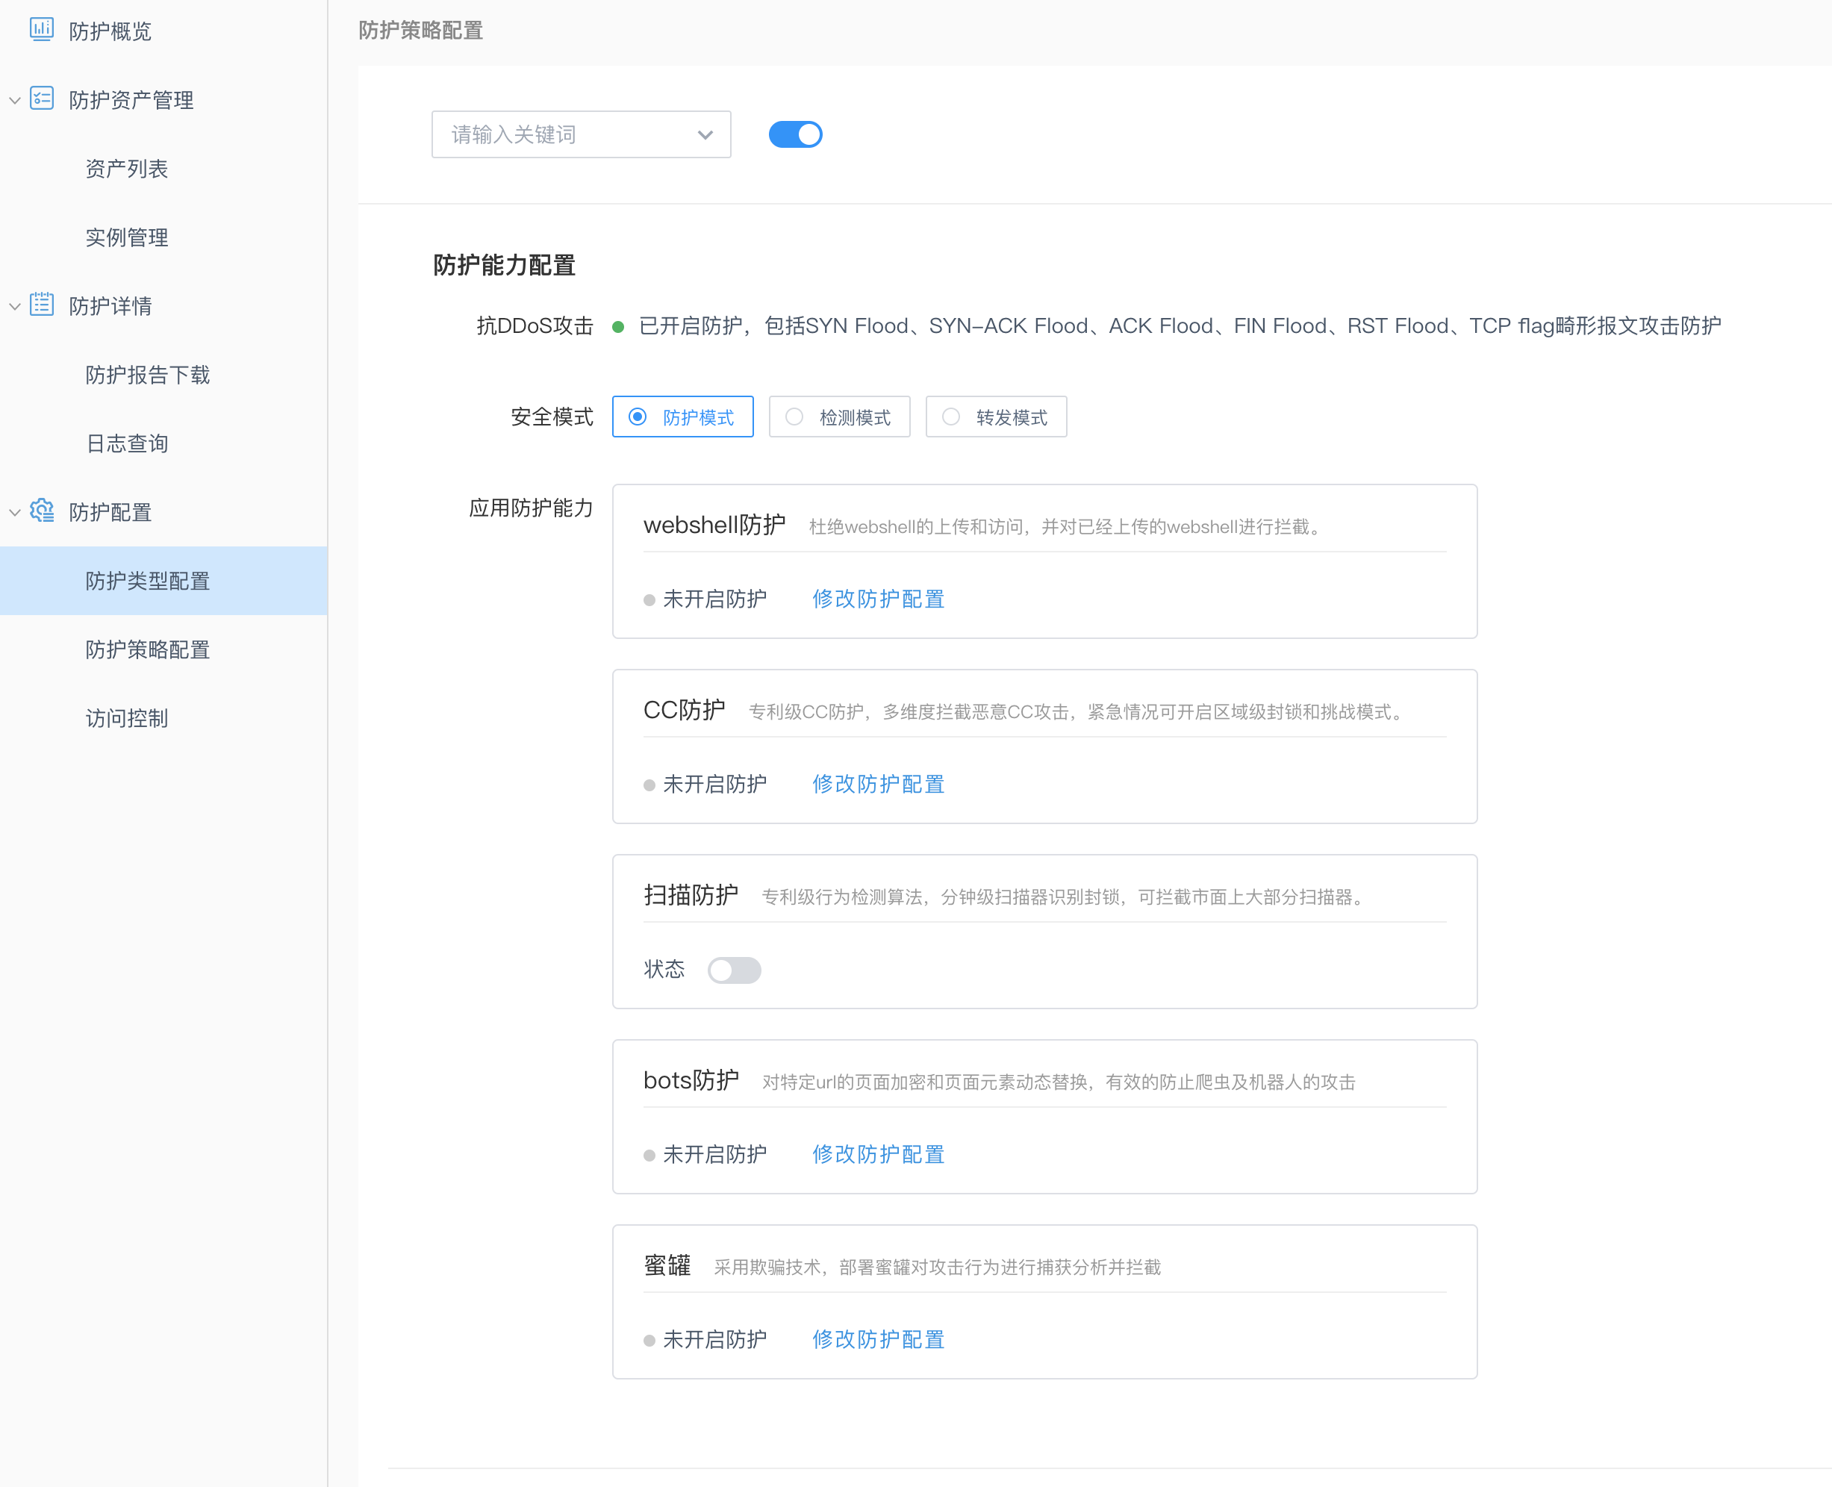Open 访问控制 sidebar entry

click(x=127, y=718)
